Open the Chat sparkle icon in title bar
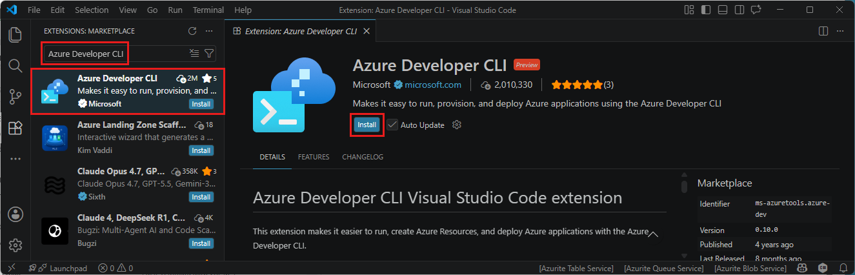The width and height of the screenshot is (855, 275). tap(755, 10)
